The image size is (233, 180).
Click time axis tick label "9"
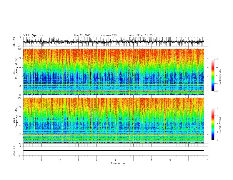(x=188, y=160)
